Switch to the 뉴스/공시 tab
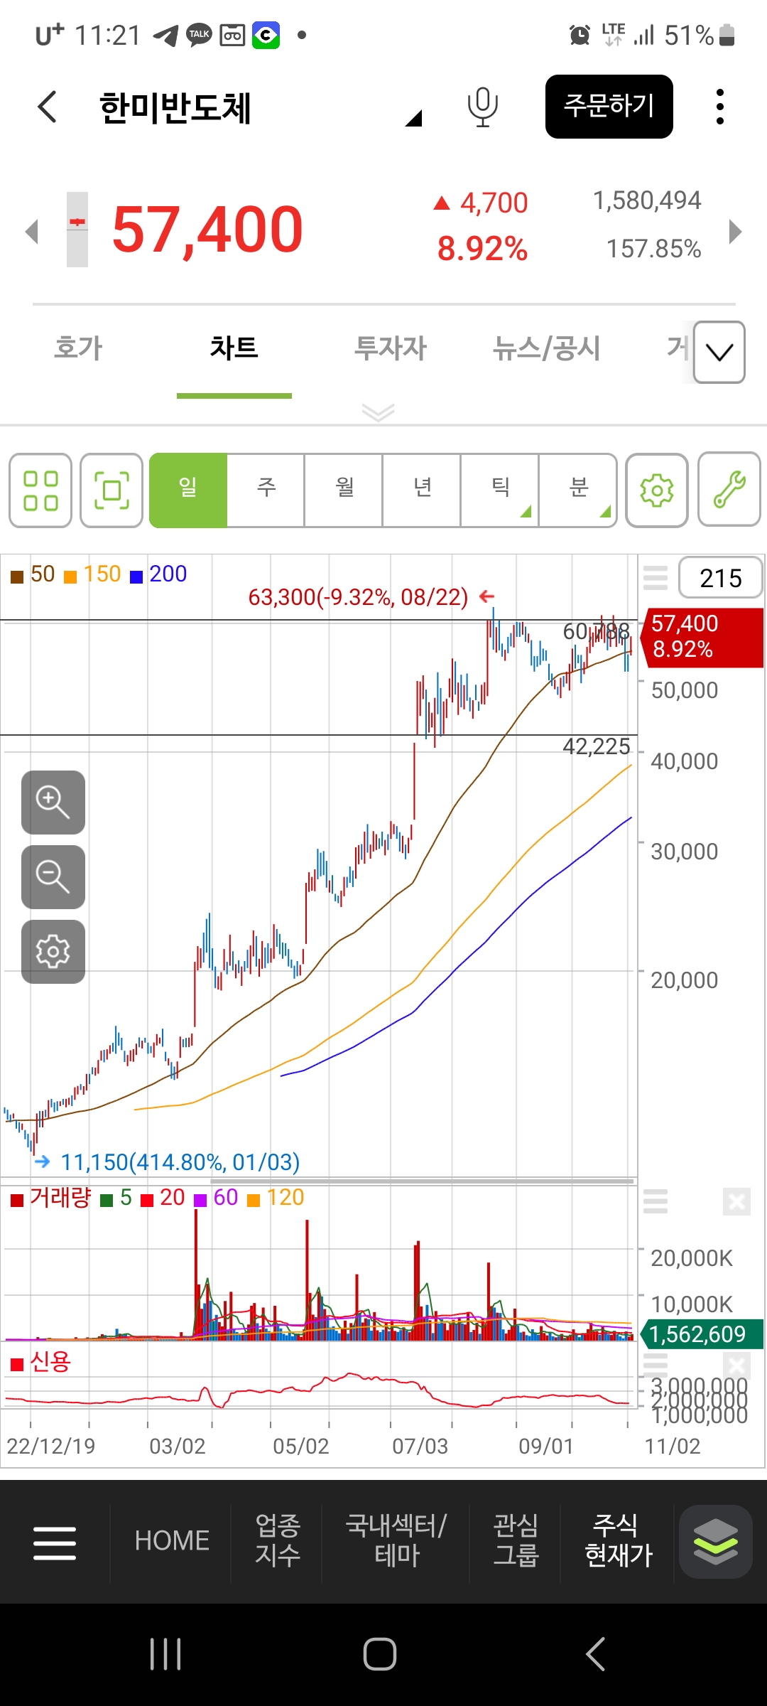This screenshot has height=1706, width=767. pyautogui.click(x=546, y=348)
